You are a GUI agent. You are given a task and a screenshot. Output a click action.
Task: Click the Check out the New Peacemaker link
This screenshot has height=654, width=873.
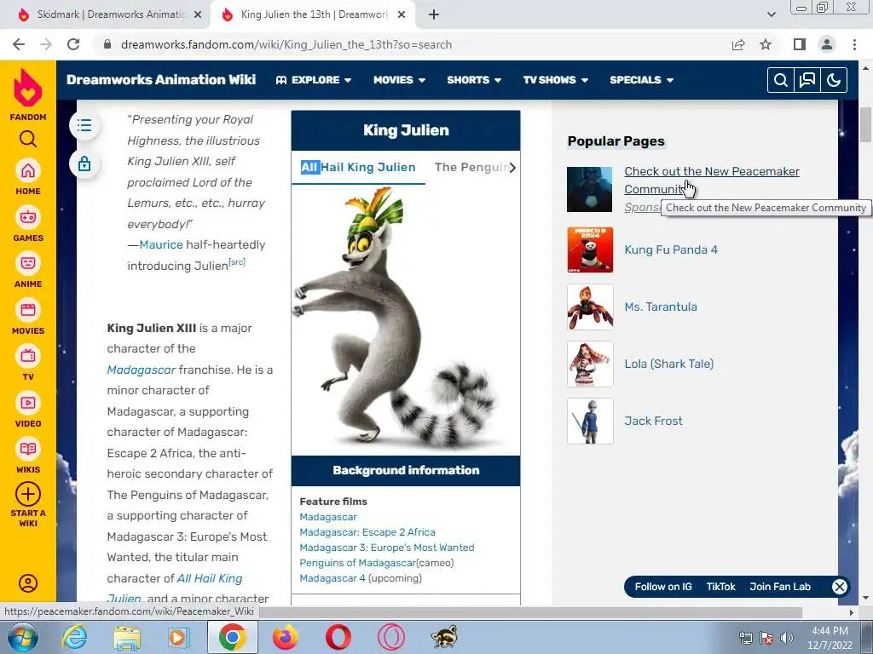coord(712,181)
